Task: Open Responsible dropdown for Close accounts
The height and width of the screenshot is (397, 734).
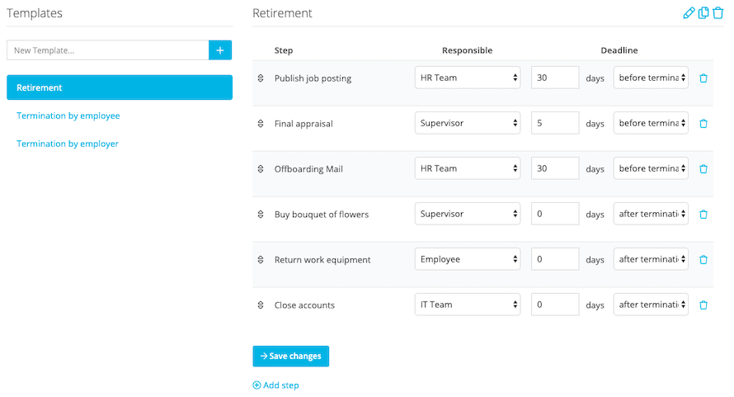Action: pyautogui.click(x=467, y=305)
